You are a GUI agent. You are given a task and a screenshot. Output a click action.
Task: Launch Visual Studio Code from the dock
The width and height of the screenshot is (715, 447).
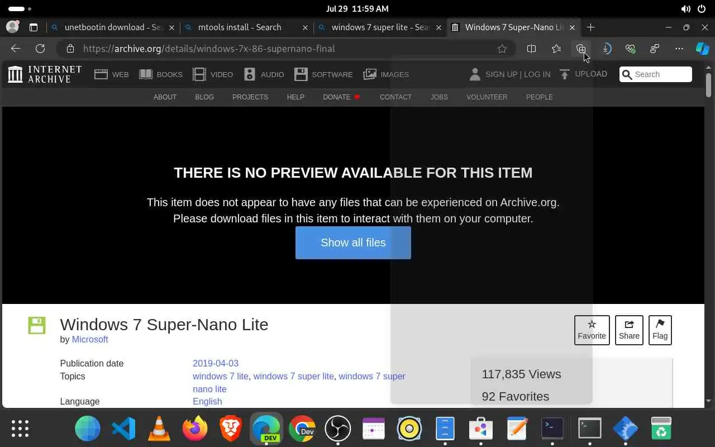123,429
